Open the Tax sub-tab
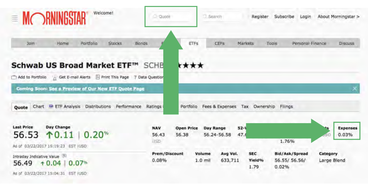 tap(245, 107)
